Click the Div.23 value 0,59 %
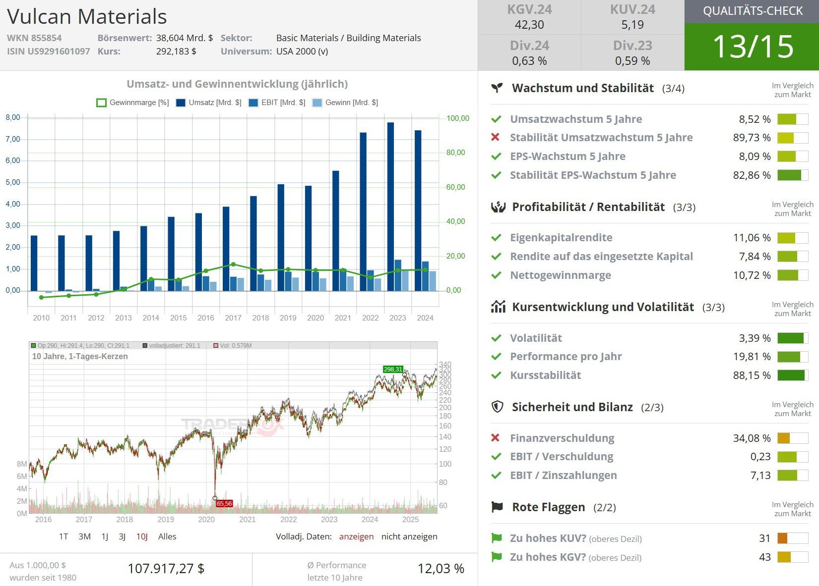 coord(632,61)
